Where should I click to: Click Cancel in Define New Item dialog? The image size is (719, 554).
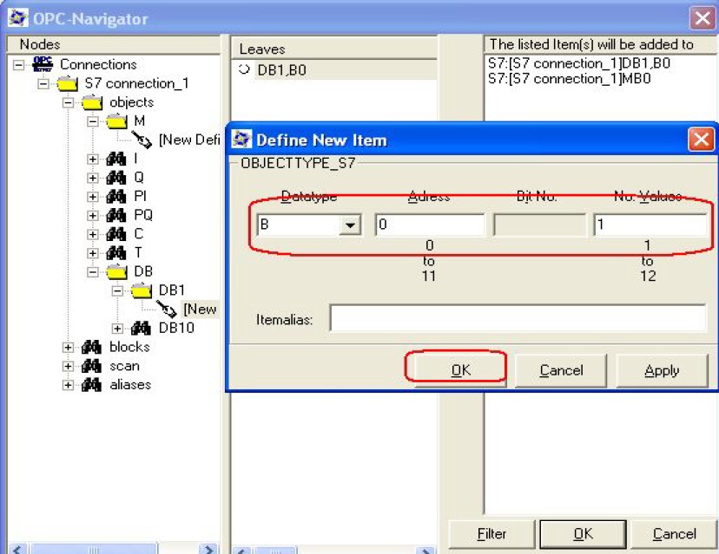click(x=561, y=370)
